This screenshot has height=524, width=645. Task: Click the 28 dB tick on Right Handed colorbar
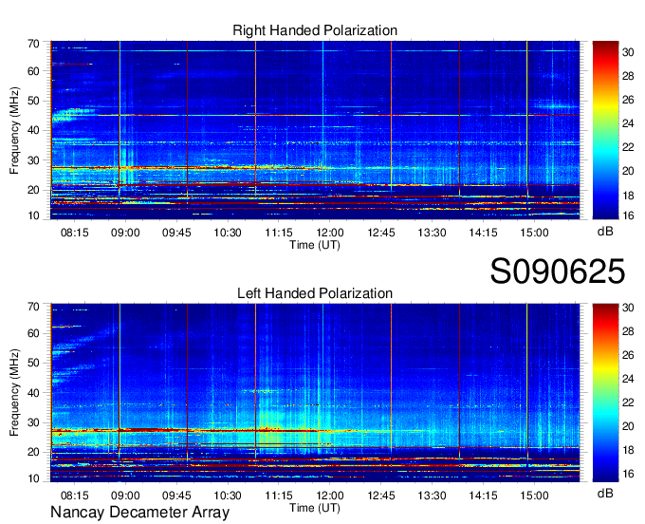(628, 76)
